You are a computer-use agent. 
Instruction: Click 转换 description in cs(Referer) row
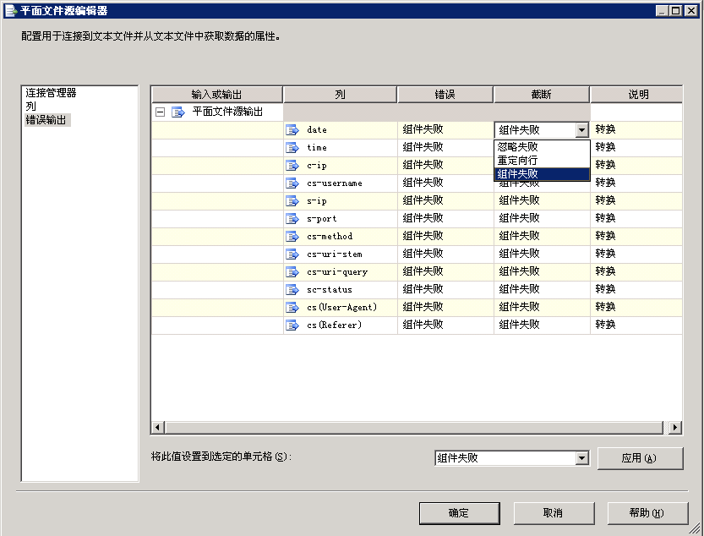(x=605, y=325)
